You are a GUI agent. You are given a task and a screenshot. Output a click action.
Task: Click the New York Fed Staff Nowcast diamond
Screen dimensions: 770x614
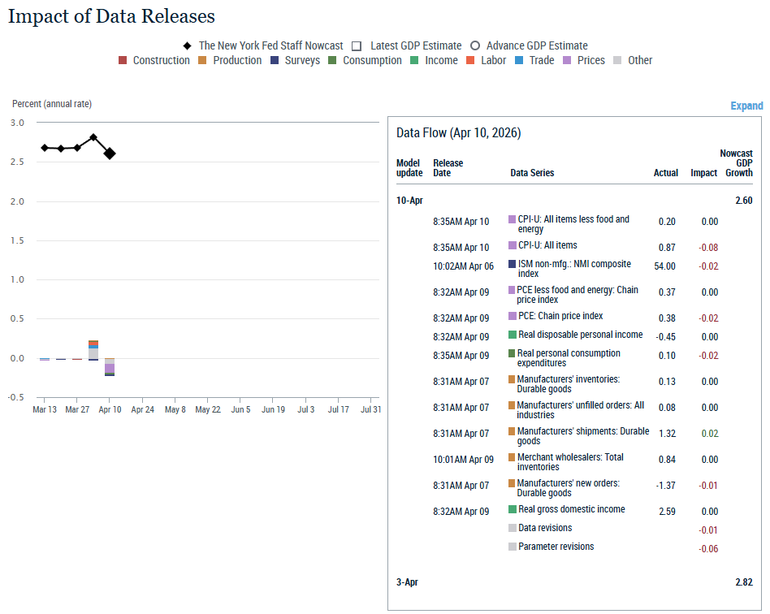pyautogui.click(x=187, y=46)
